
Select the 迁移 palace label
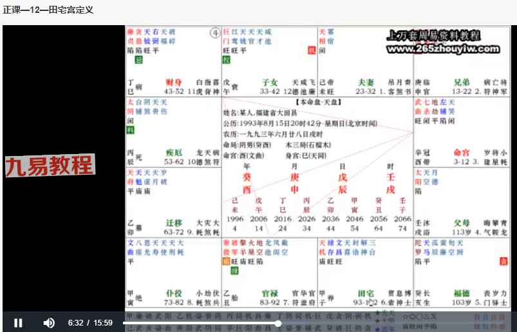click(175, 222)
